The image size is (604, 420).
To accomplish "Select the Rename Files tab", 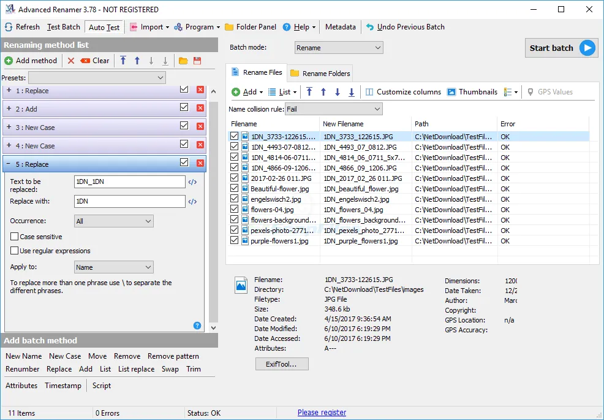I will pos(256,72).
